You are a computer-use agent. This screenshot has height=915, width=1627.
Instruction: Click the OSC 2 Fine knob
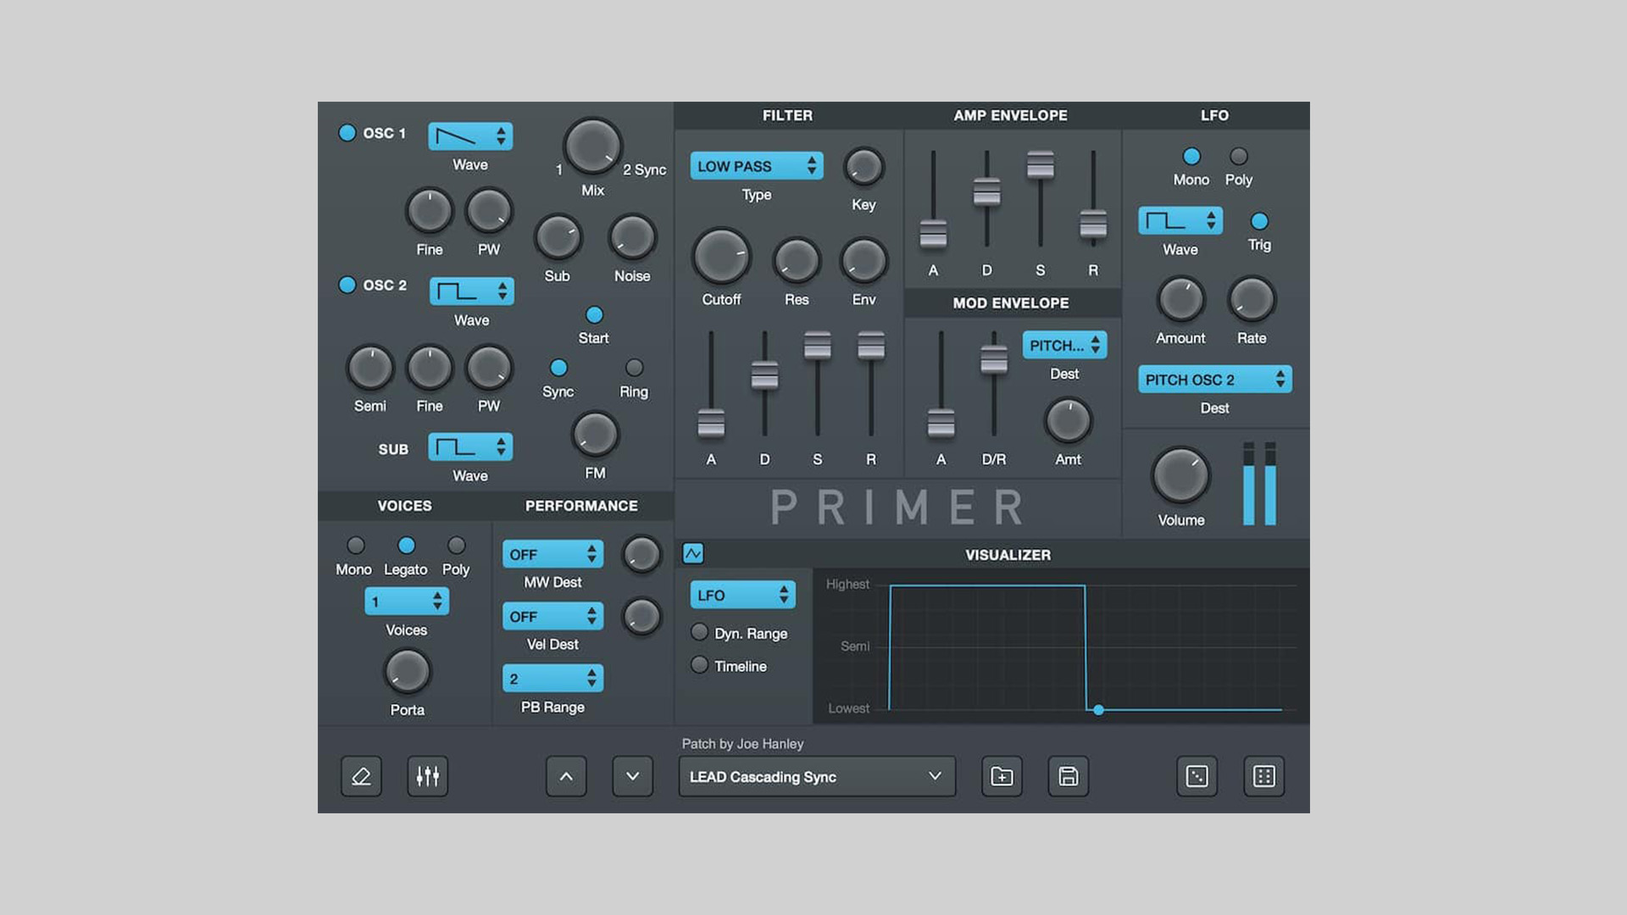pos(430,368)
